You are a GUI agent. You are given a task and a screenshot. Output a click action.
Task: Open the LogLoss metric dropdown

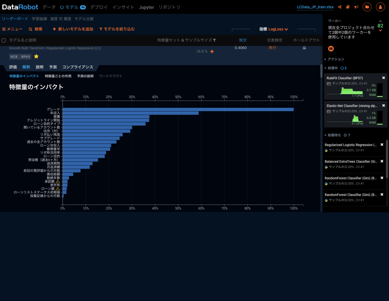pyautogui.click(x=278, y=29)
